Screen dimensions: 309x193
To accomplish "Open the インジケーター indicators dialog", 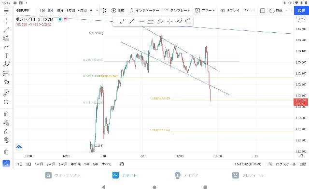I will point(144,11).
